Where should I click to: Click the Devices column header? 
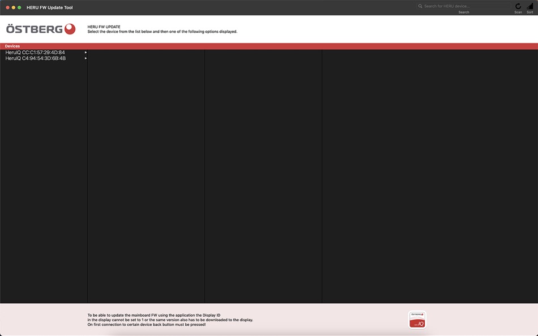pyautogui.click(x=12, y=46)
